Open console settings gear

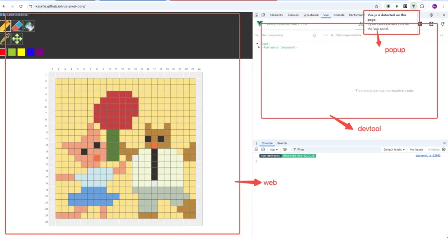click(444, 150)
